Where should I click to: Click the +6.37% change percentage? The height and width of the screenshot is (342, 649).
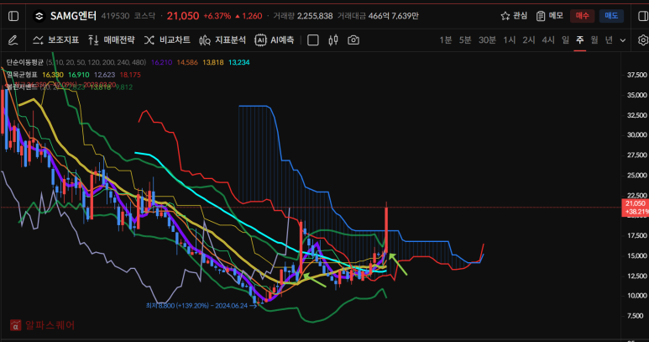(217, 16)
